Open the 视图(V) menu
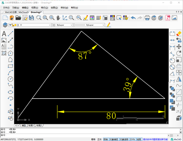 (x=35, y=8)
